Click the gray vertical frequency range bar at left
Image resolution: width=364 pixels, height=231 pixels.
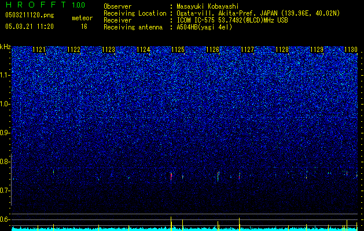[x=12, y=180]
